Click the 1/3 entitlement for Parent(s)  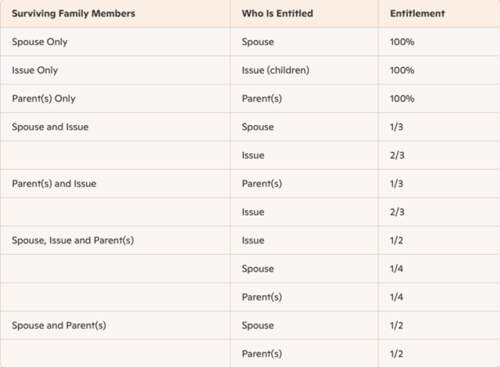(396, 183)
